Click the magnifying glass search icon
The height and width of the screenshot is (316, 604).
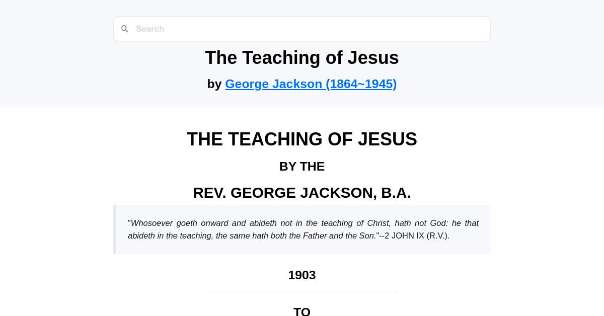tap(125, 29)
